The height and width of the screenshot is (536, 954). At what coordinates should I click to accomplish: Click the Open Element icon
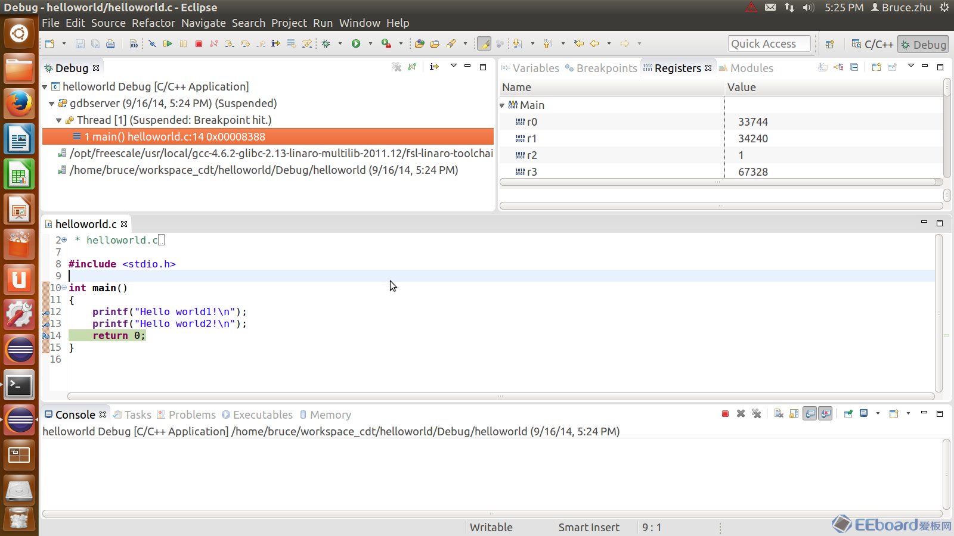[420, 43]
